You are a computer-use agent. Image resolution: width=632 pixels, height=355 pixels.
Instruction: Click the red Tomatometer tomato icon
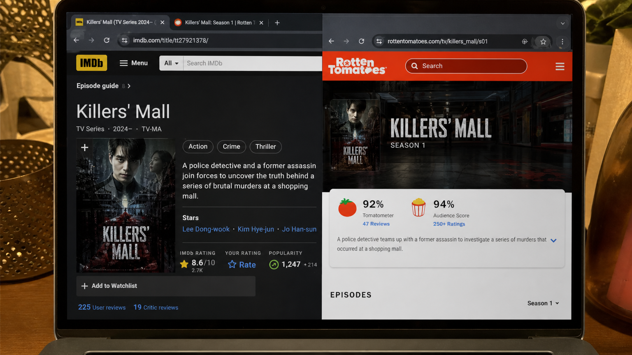point(347,207)
